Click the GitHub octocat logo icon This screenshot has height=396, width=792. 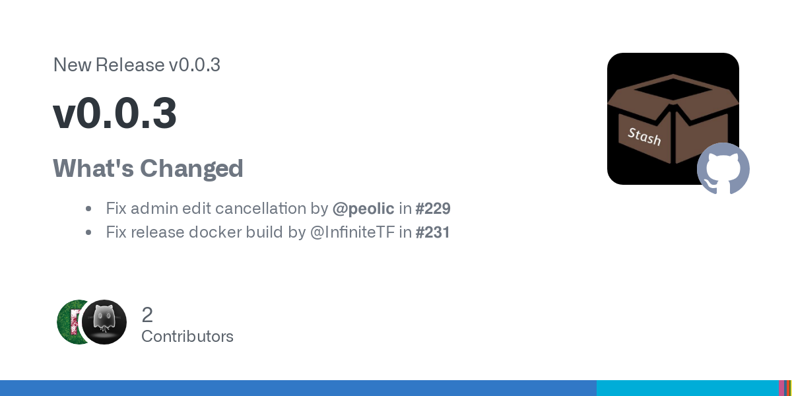723,169
